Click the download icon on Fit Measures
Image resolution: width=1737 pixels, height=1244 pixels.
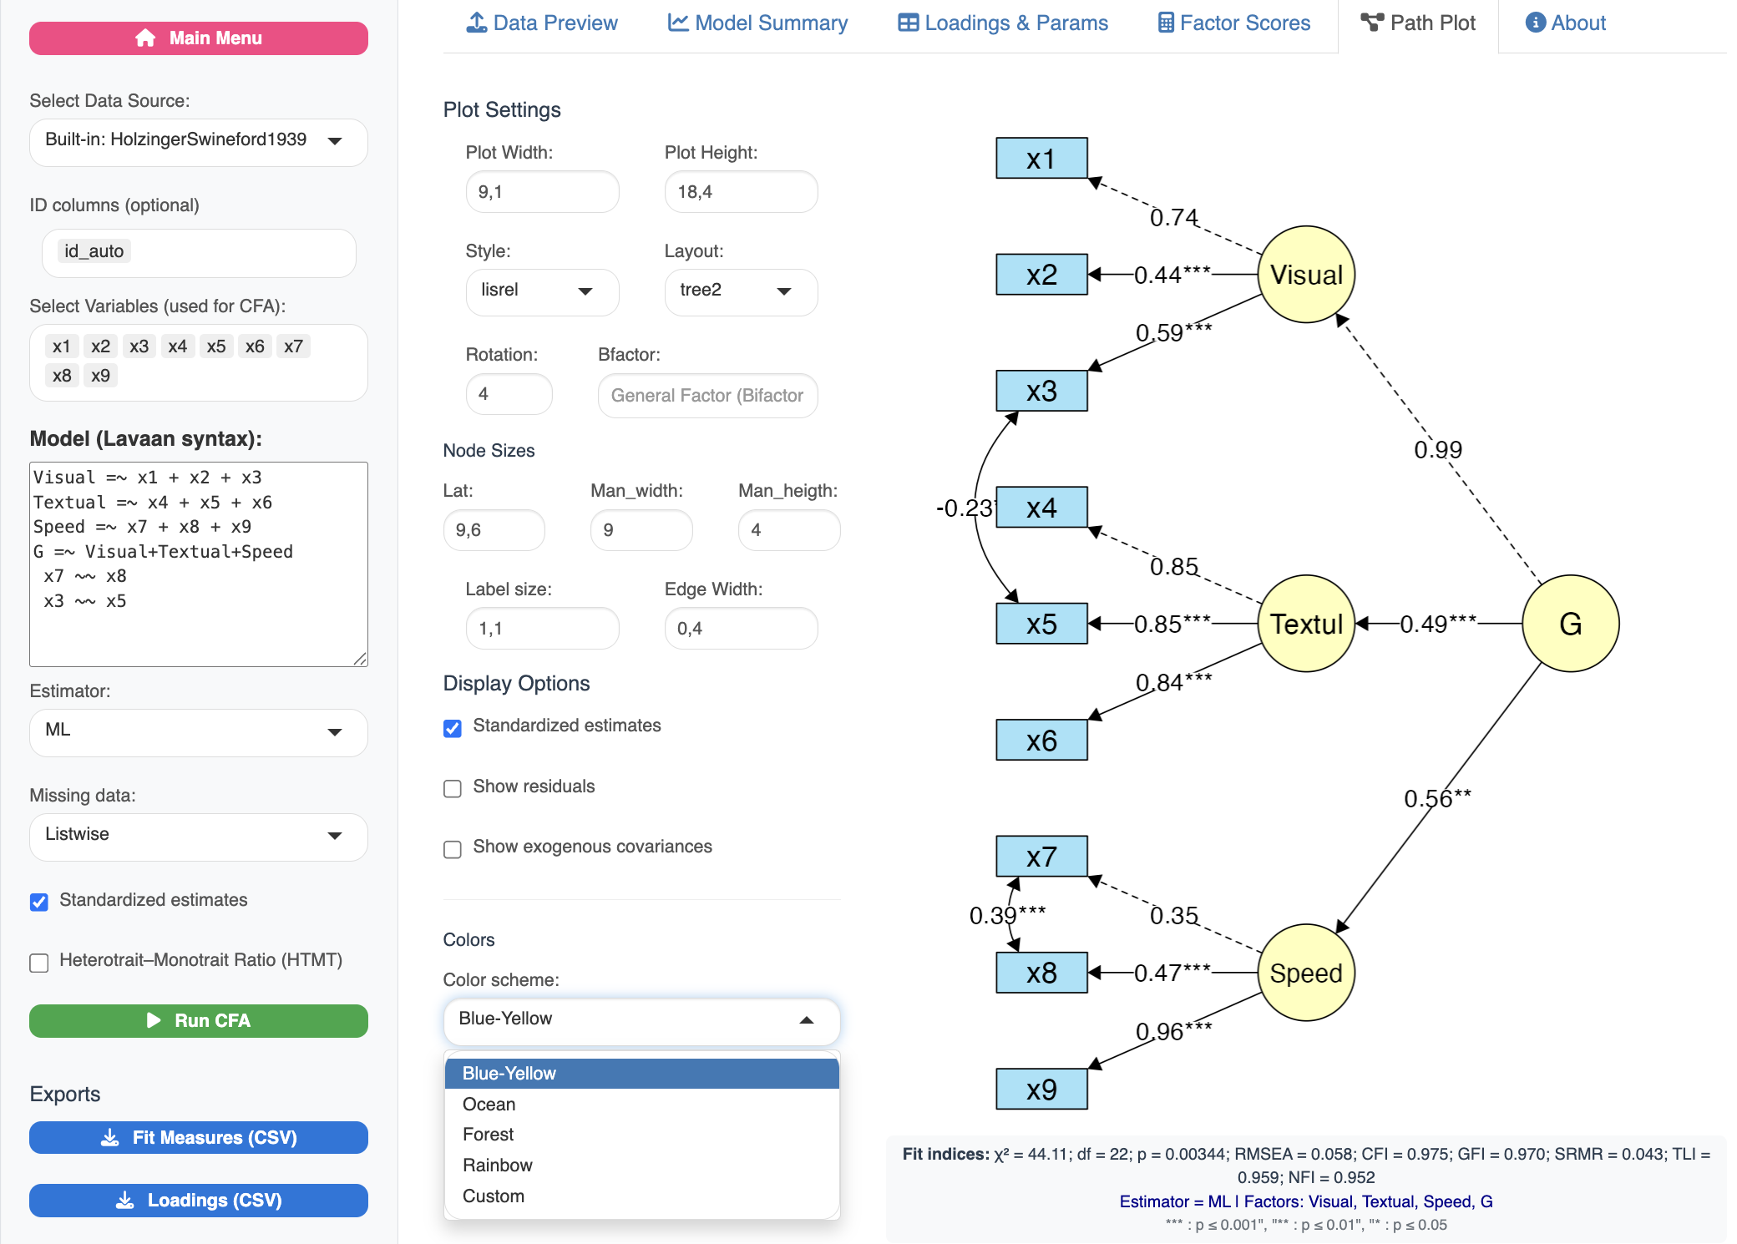pyautogui.click(x=109, y=1137)
